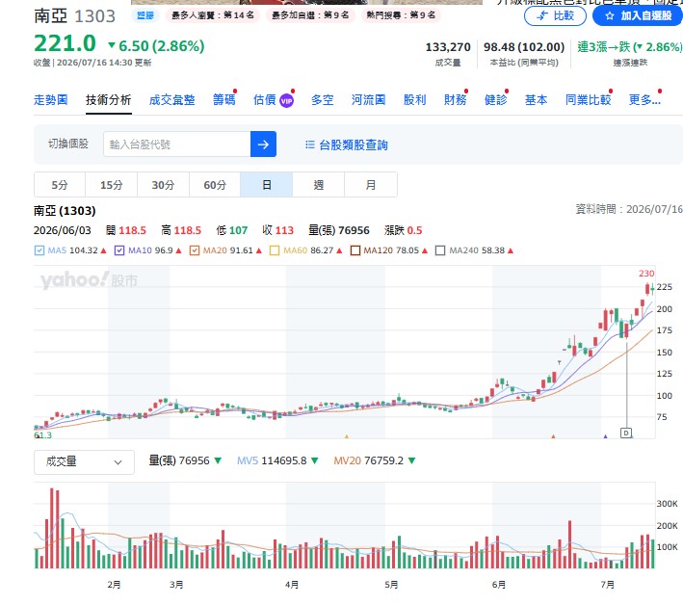Click the 比較 button

pyautogui.click(x=556, y=16)
